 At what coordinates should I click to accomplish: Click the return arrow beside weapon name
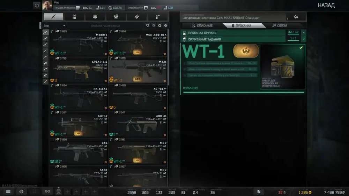pyautogui.click(x=296, y=17)
